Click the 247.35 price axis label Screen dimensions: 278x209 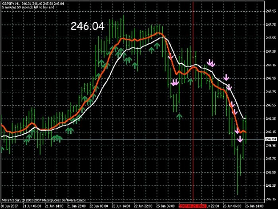click(x=271, y=52)
